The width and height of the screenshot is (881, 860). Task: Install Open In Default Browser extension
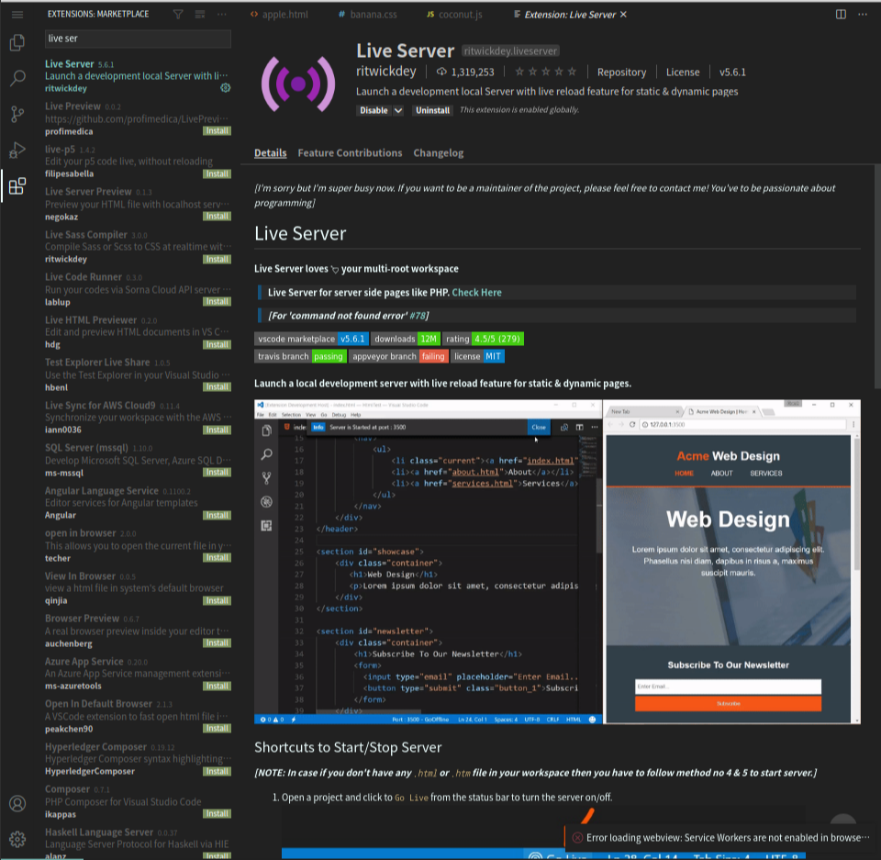(217, 729)
